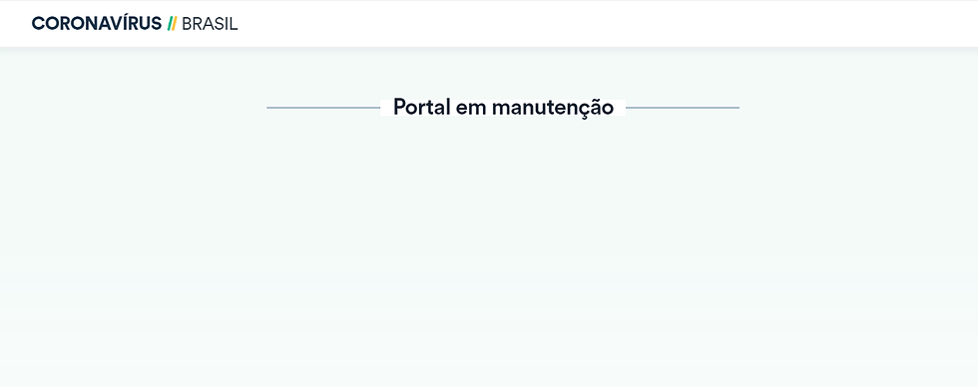
Task: Select the green slash in the logo
Action: coord(170,24)
